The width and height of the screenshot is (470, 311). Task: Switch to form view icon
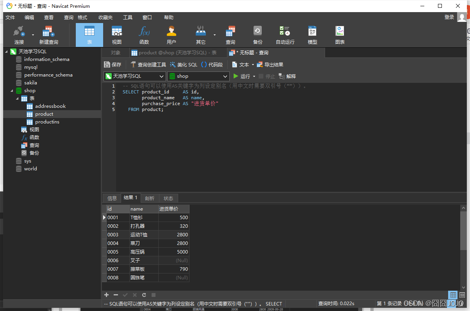[462, 295]
